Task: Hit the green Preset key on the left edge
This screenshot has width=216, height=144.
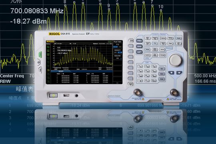Action: tap(40, 54)
